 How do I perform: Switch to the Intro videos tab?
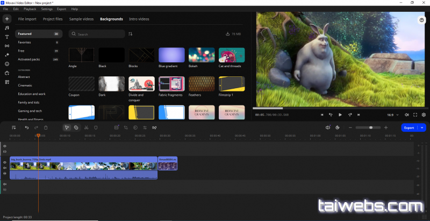tap(139, 19)
